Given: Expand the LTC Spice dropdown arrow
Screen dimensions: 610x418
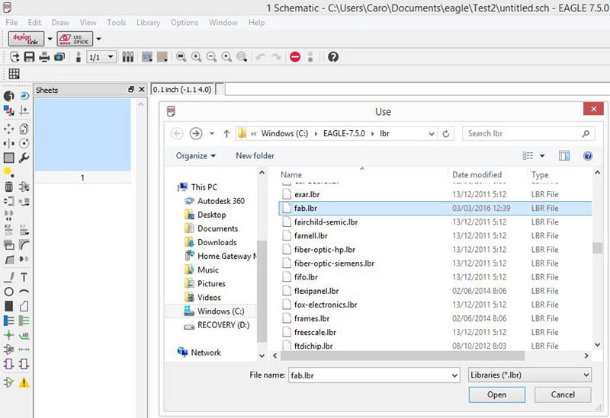Looking at the screenshot, I should click(98, 39).
